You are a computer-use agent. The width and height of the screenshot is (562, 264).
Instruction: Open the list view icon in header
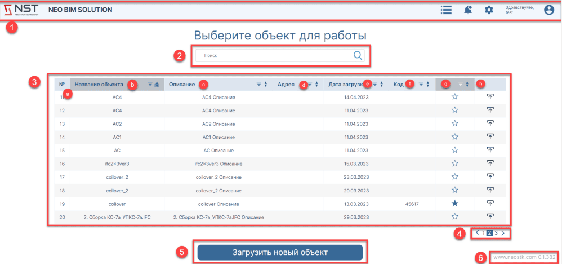tap(447, 10)
